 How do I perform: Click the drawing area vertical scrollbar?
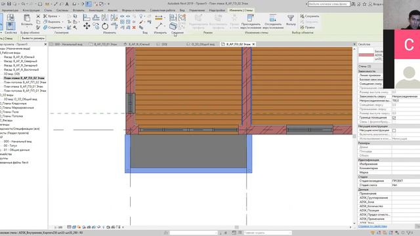(x=354, y=136)
